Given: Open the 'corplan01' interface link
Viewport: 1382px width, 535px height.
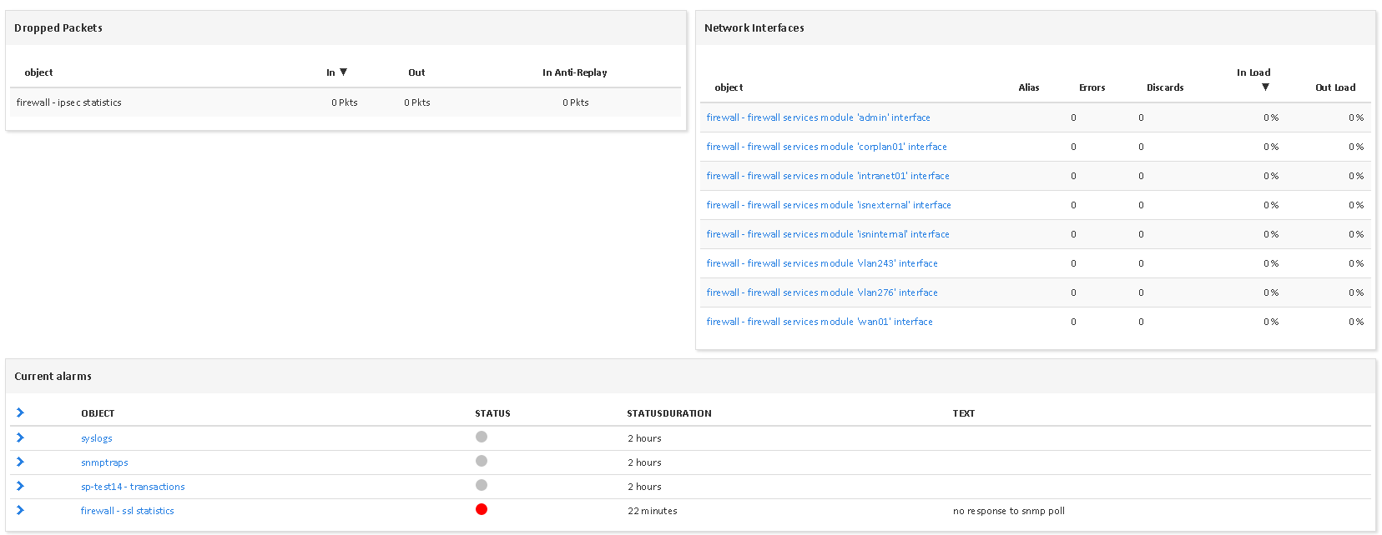Looking at the screenshot, I should [x=826, y=147].
